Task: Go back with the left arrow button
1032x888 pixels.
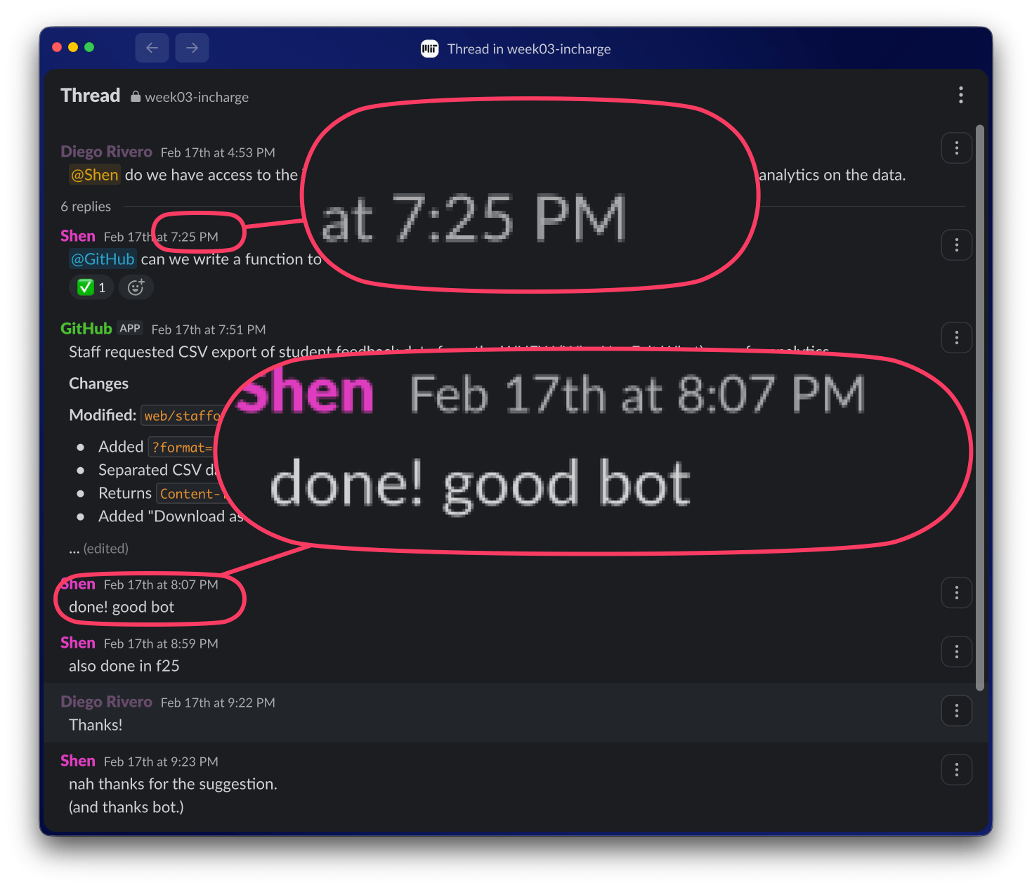Action: 152,48
